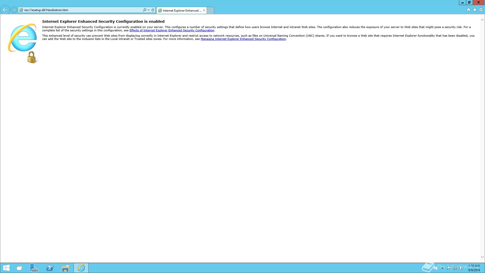Open Server Manager from taskbar

point(34,268)
